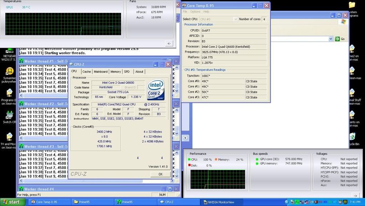Click the Worker thread #1 window icon

pyautogui.click(x=21, y=61)
